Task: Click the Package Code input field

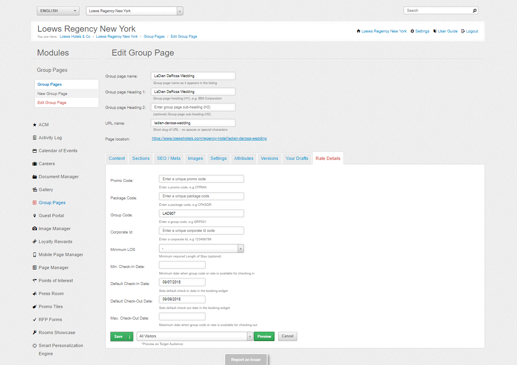Action: point(202,196)
